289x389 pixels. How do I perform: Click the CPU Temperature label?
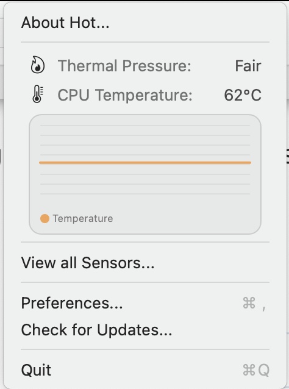click(125, 95)
